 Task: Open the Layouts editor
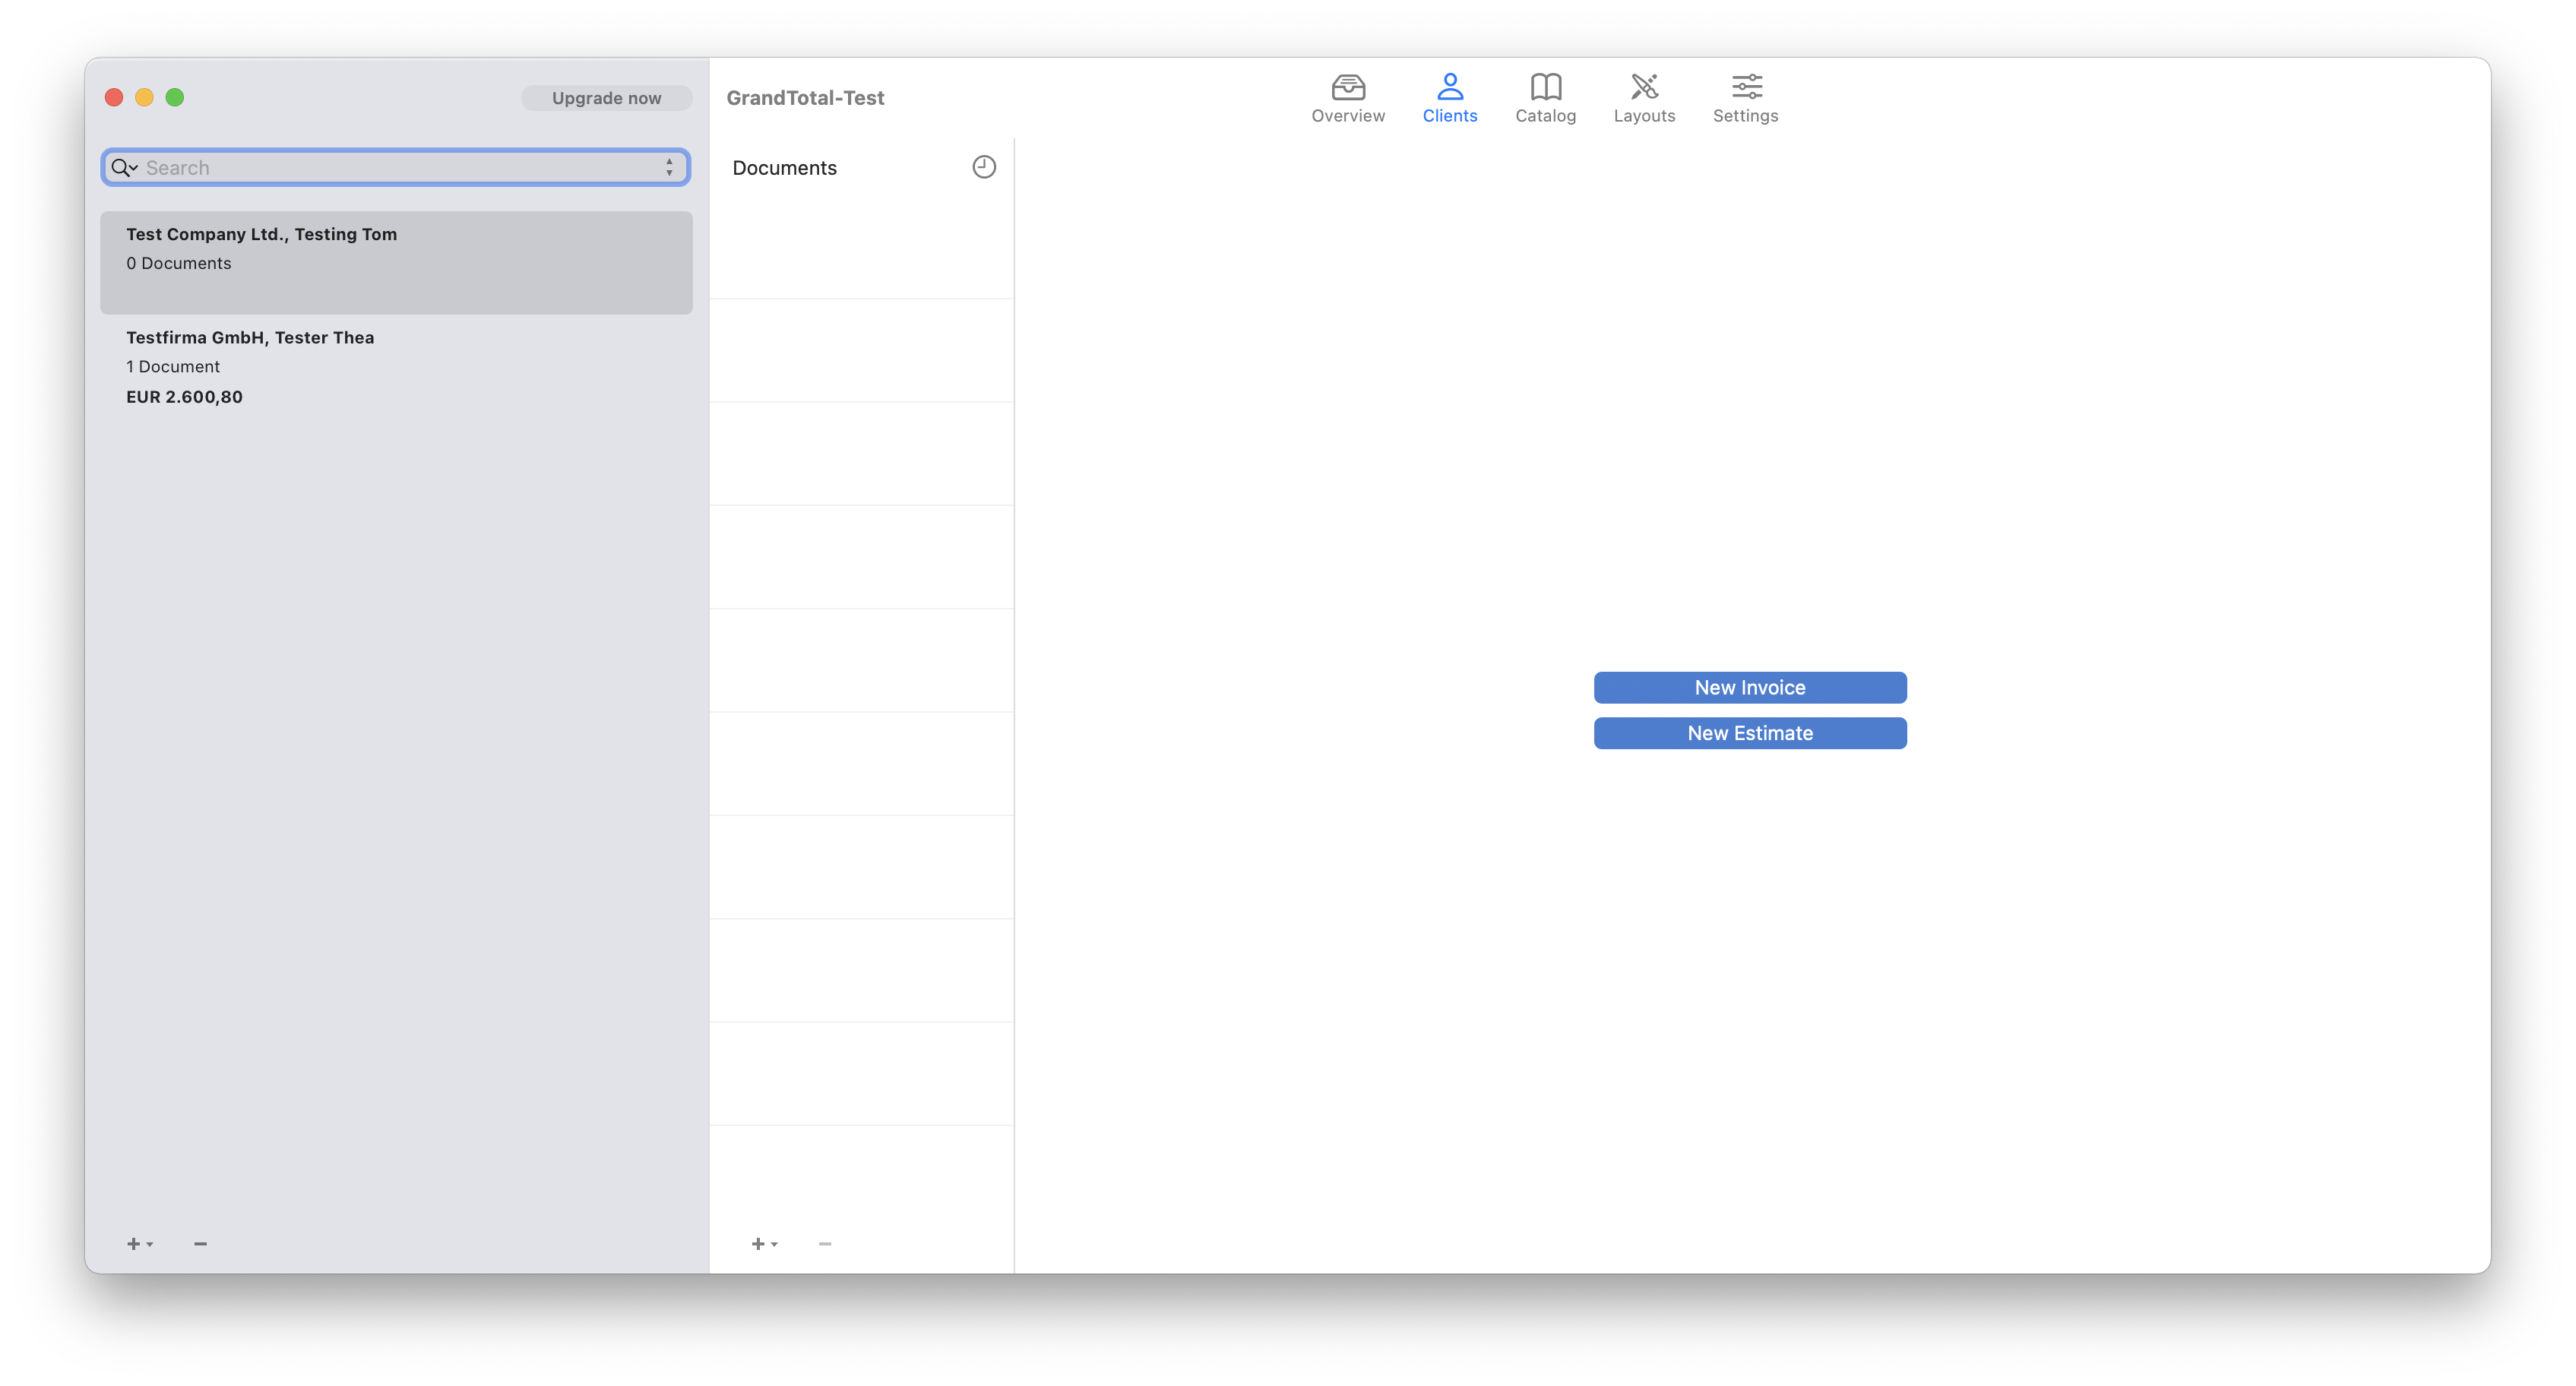click(1644, 97)
